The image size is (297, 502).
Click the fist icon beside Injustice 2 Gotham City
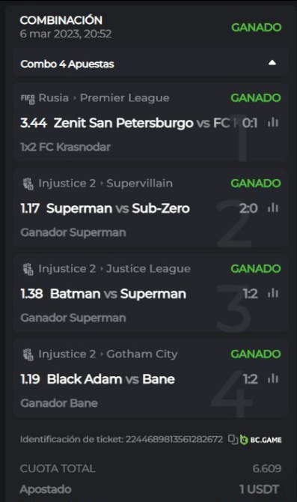pyautogui.click(x=28, y=354)
